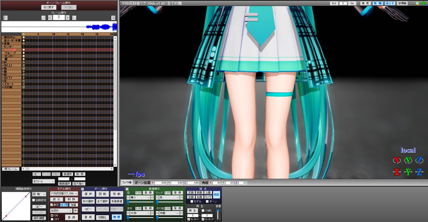
Task: Enable the くり返し loop checkbox
Action: pos(203,211)
